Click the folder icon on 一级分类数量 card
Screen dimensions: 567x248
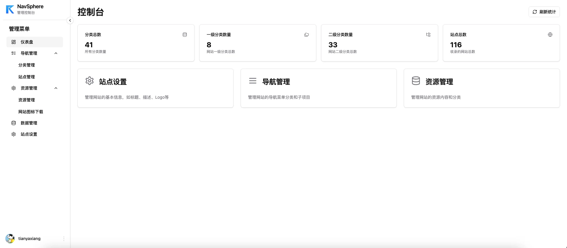(x=307, y=35)
